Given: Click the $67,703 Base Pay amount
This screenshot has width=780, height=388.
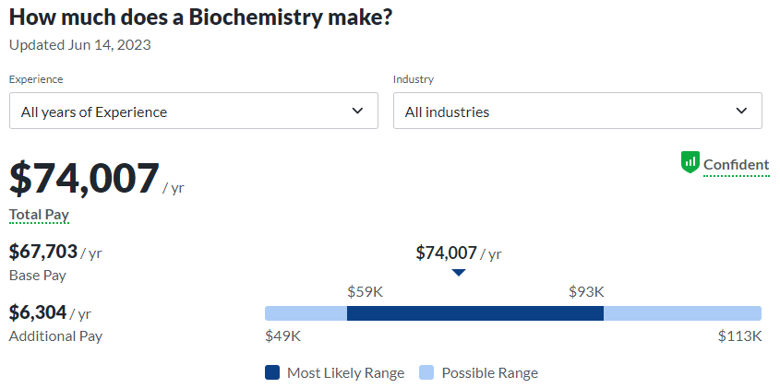Looking at the screenshot, I should 43,252.
